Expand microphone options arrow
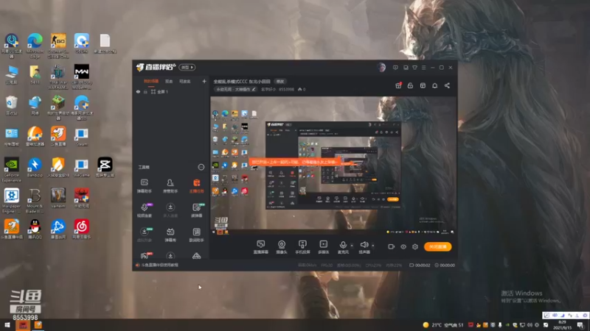 click(352, 246)
